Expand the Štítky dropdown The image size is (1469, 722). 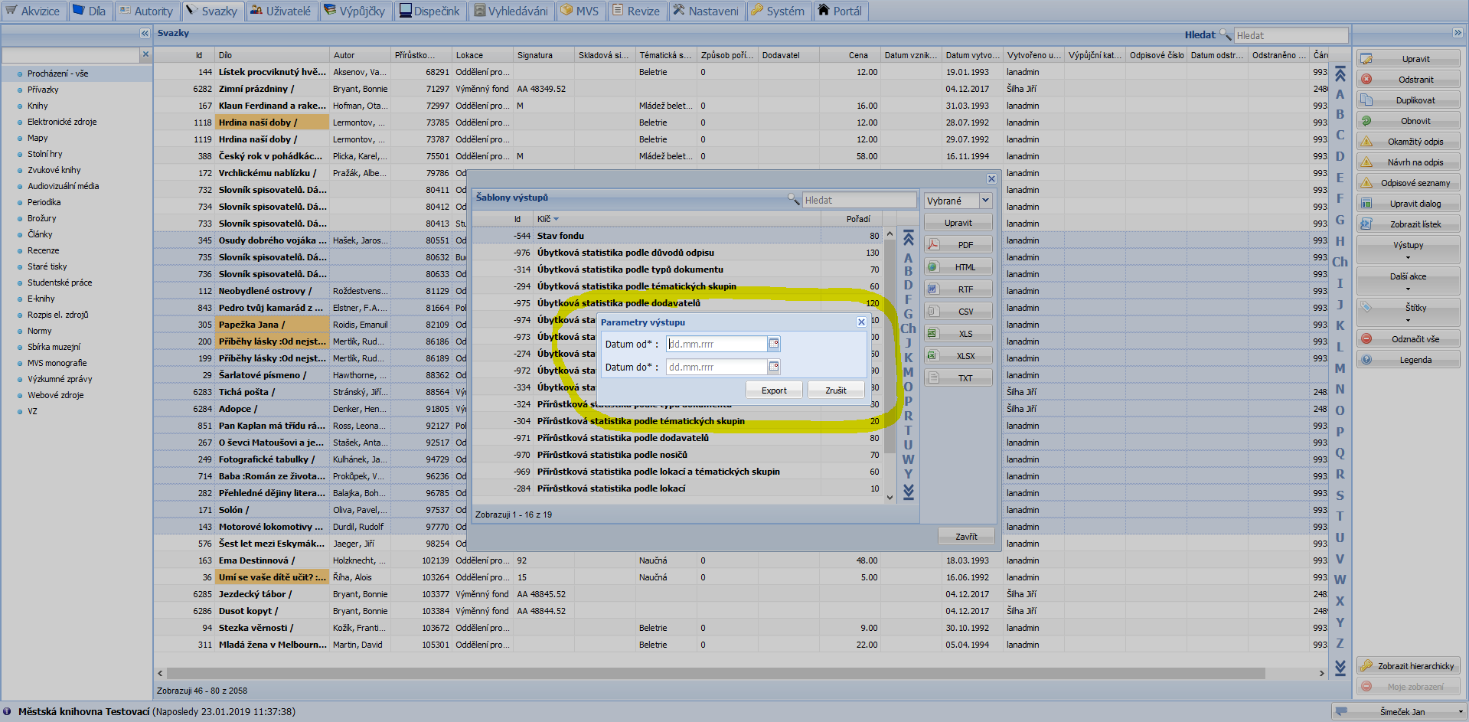1408,312
